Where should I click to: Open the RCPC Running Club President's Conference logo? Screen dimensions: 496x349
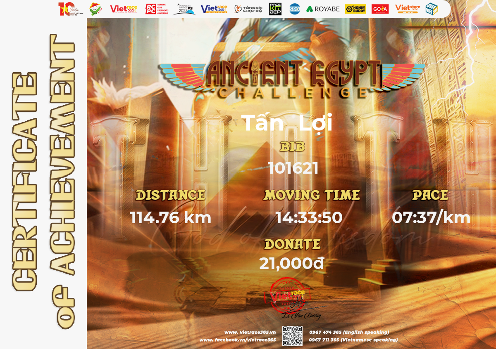point(158,9)
